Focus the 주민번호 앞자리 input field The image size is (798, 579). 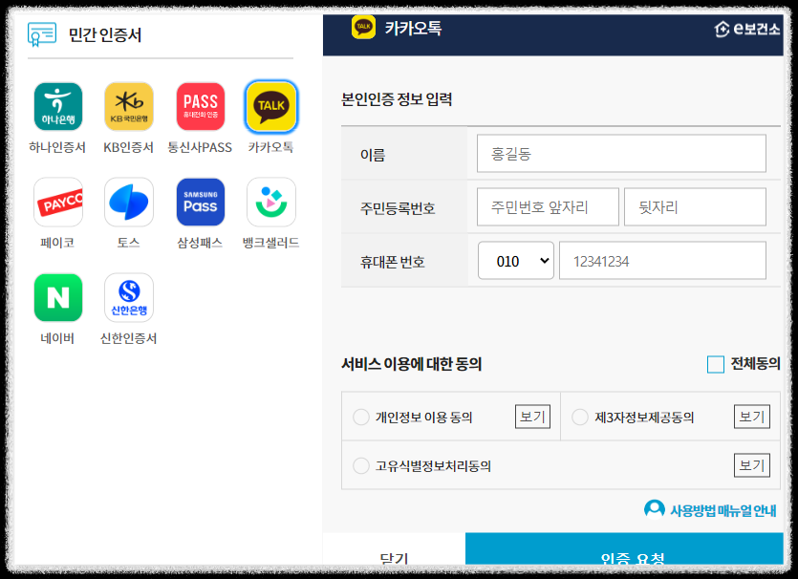(x=548, y=206)
